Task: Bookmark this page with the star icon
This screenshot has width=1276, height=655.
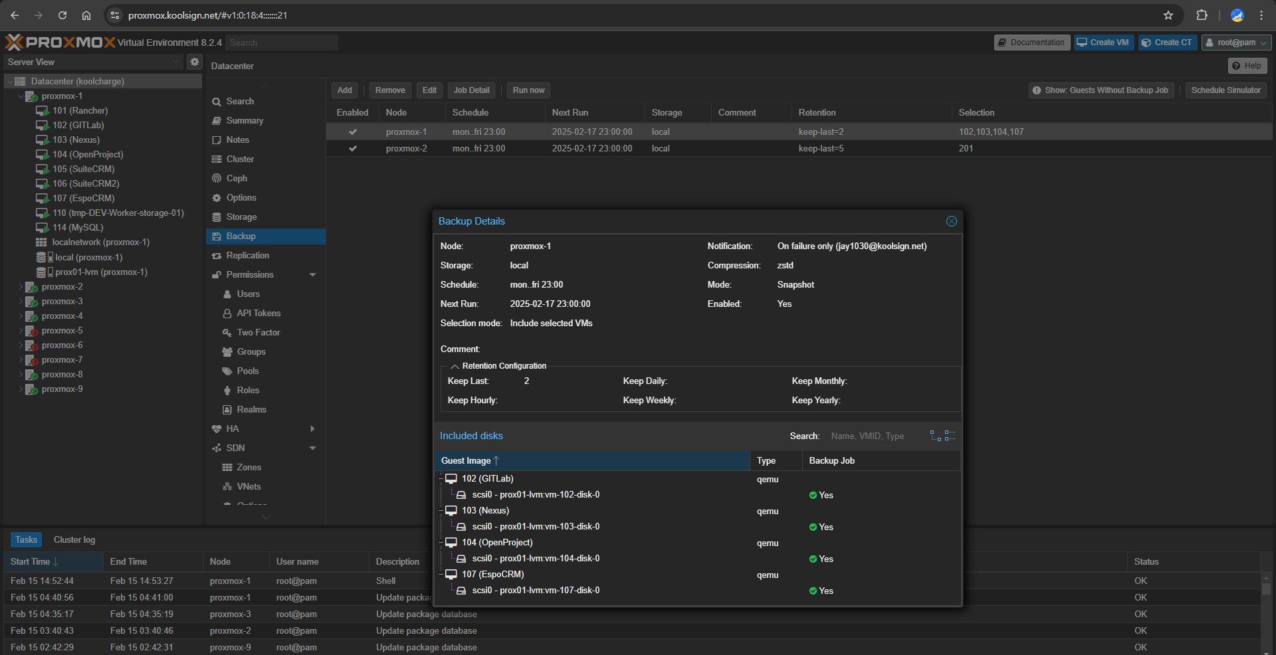Action: click(1168, 15)
